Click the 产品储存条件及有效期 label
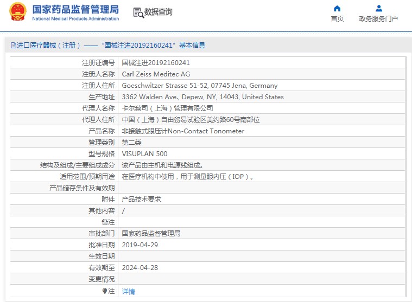The height and width of the screenshot is (302, 412). [x=82, y=188]
